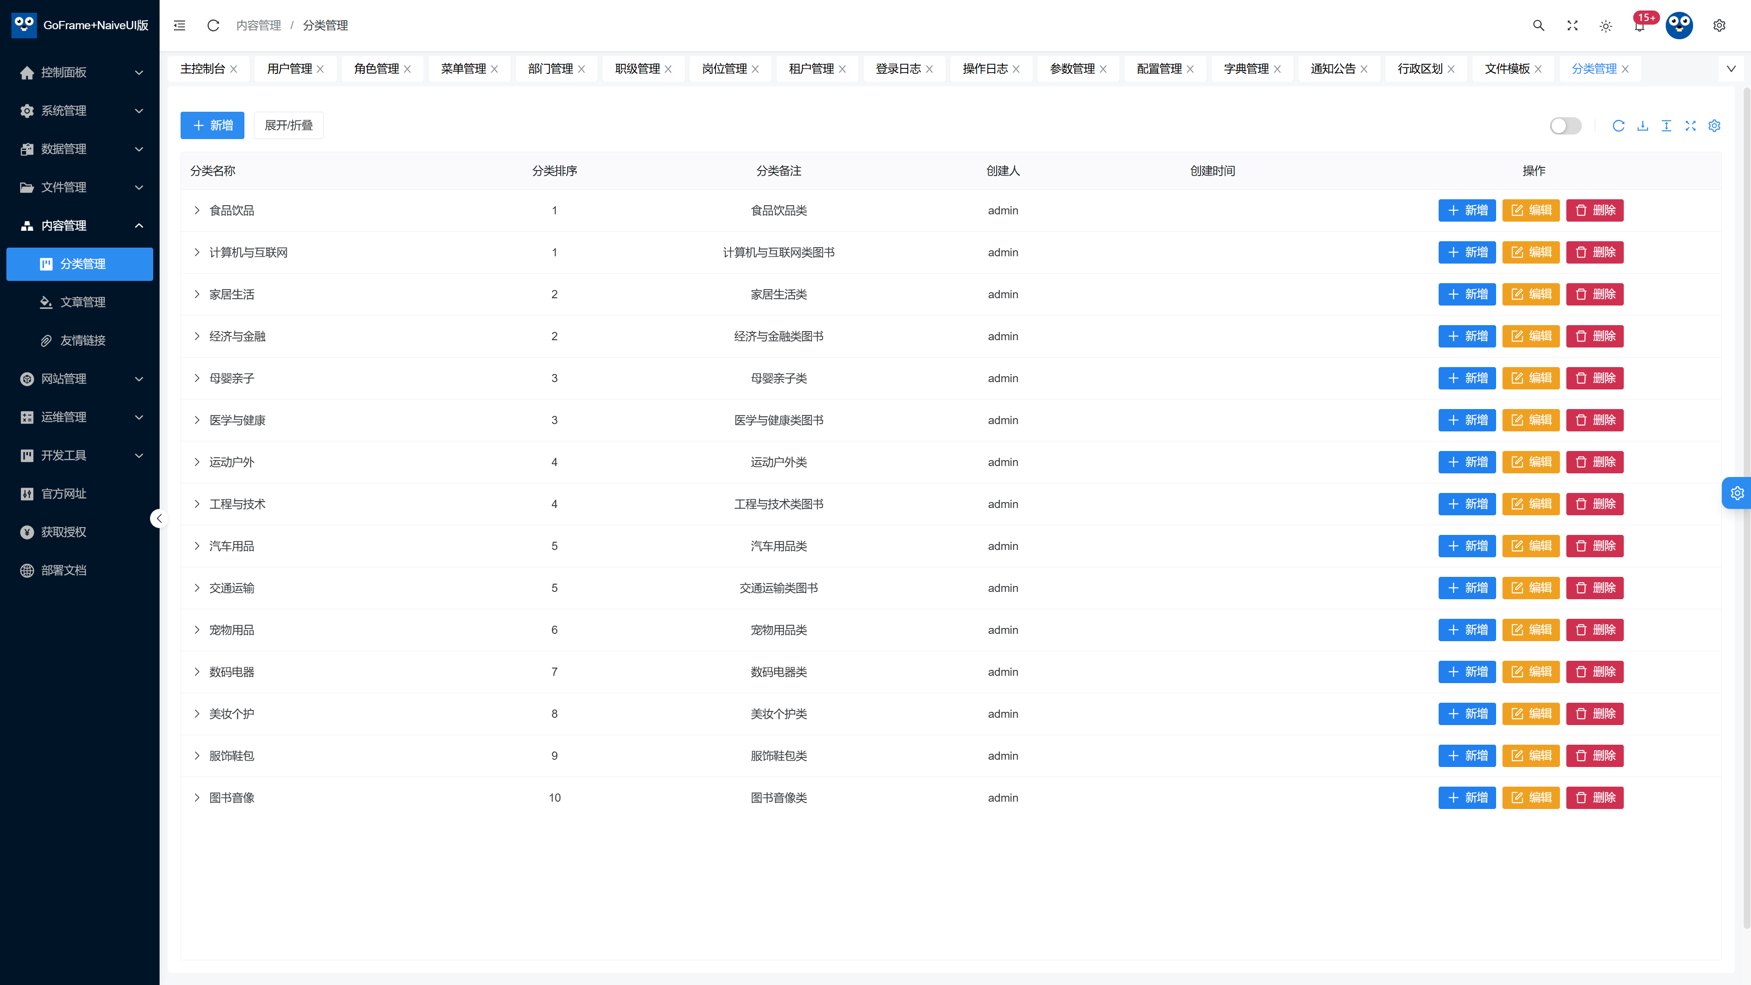The image size is (1751, 985).
Task: Collapse sidebar with round arrow handle
Action: click(x=158, y=518)
